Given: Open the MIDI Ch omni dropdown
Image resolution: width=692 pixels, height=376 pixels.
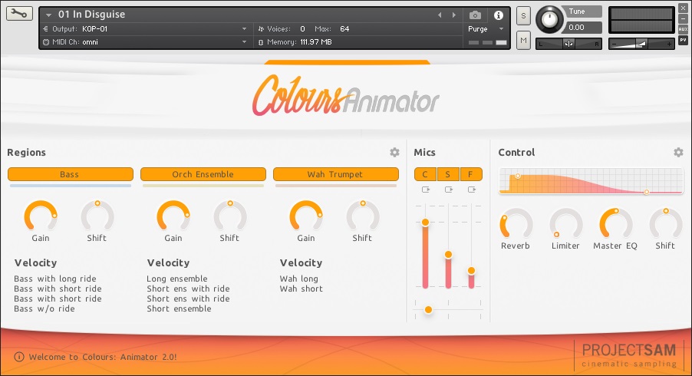Looking at the screenshot, I should pyautogui.click(x=244, y=42).
